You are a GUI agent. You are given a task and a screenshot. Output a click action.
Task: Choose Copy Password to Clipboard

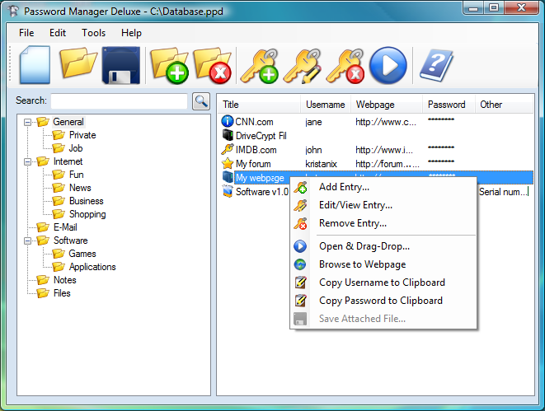coord(380,301)
